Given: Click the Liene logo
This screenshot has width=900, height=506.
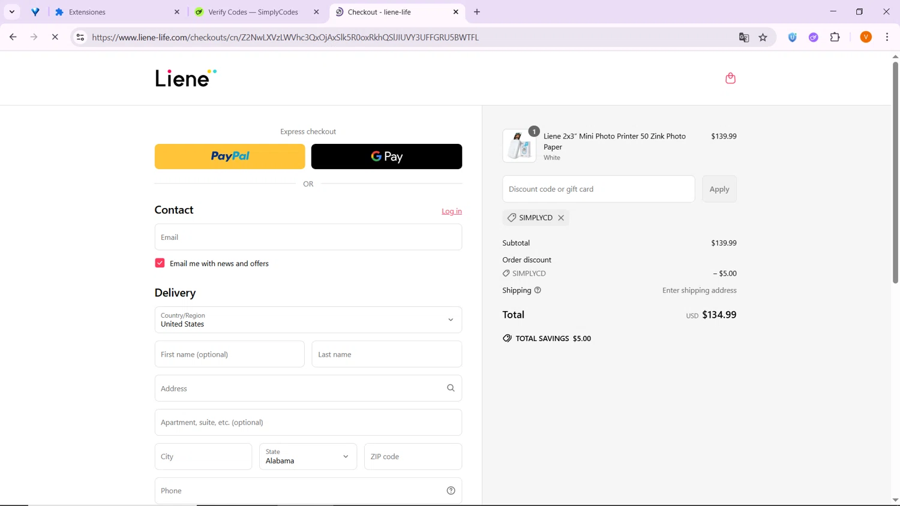Looking at the screenshot, I should 185,78.
